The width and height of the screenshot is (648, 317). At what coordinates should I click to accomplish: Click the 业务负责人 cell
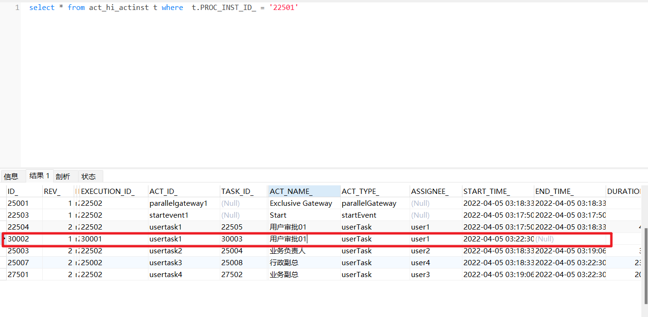pos(287,250)
